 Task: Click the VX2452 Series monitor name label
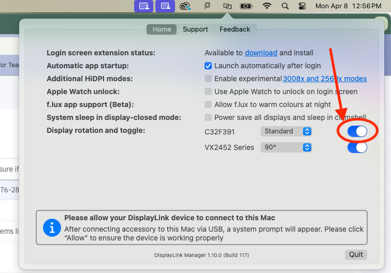coord(229,147)
